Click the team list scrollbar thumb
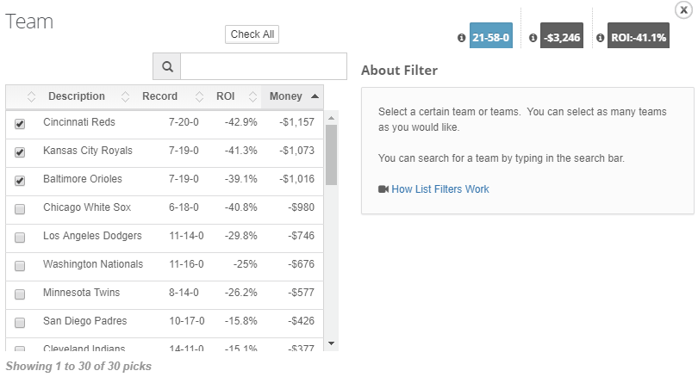 click(x=331, y=155)
